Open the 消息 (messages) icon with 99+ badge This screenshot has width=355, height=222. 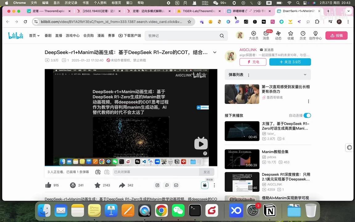coord(266,35)
